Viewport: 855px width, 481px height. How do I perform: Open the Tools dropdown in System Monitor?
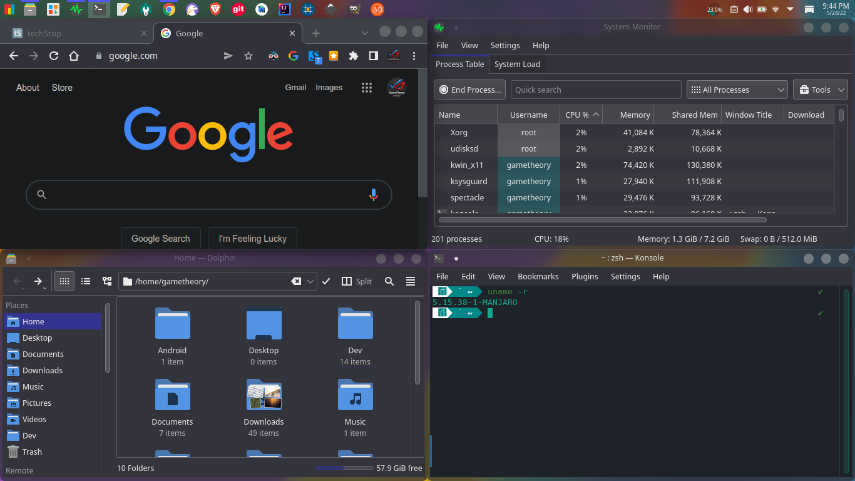tap(820, 90)
